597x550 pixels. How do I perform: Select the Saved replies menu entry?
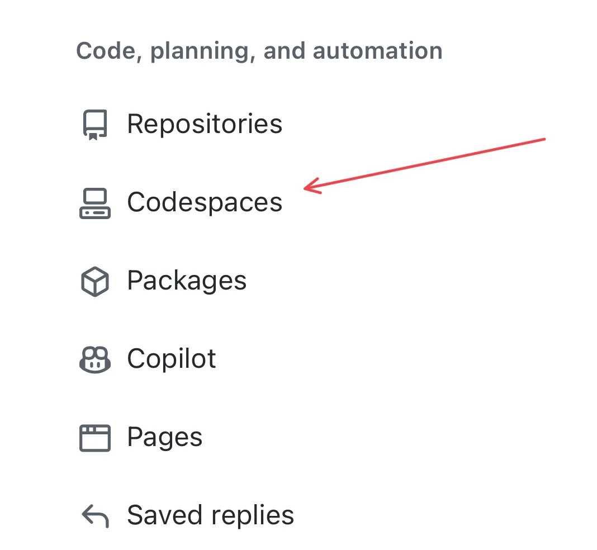tap(210, 515)
